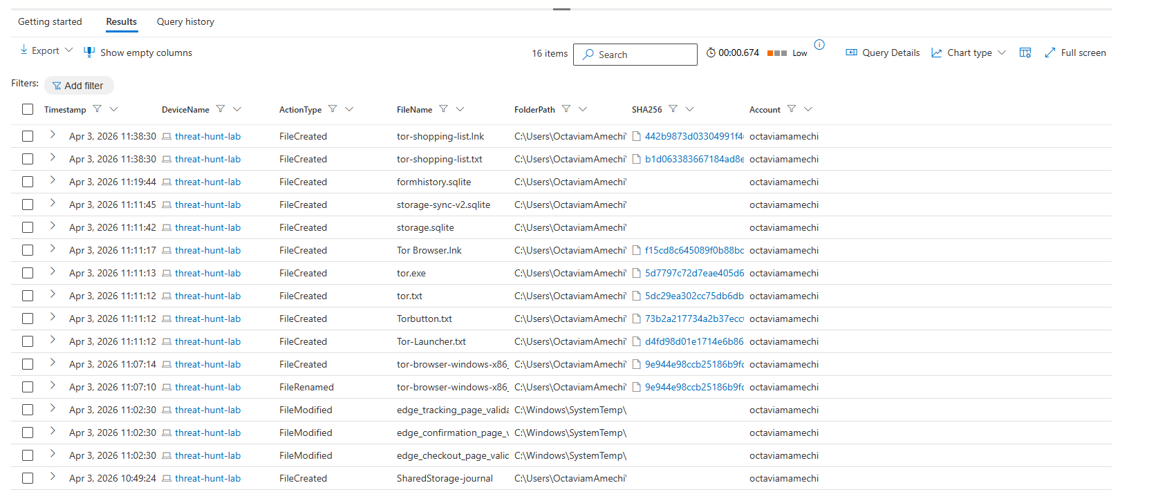1156x503 pixels.
Task: Toggle the select-all header checkbox
Action: click(28, 109)
